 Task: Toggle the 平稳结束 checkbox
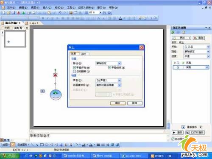click(x=109, y=67)
